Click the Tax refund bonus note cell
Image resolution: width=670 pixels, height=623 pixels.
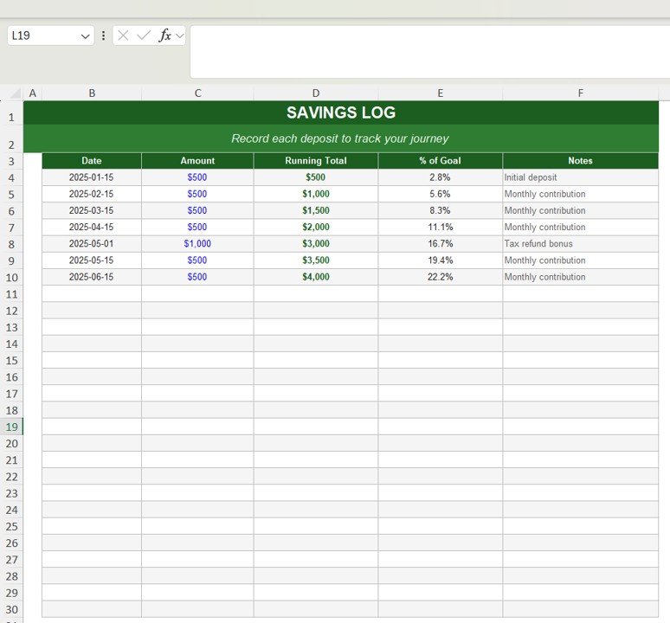click(580, 244)
